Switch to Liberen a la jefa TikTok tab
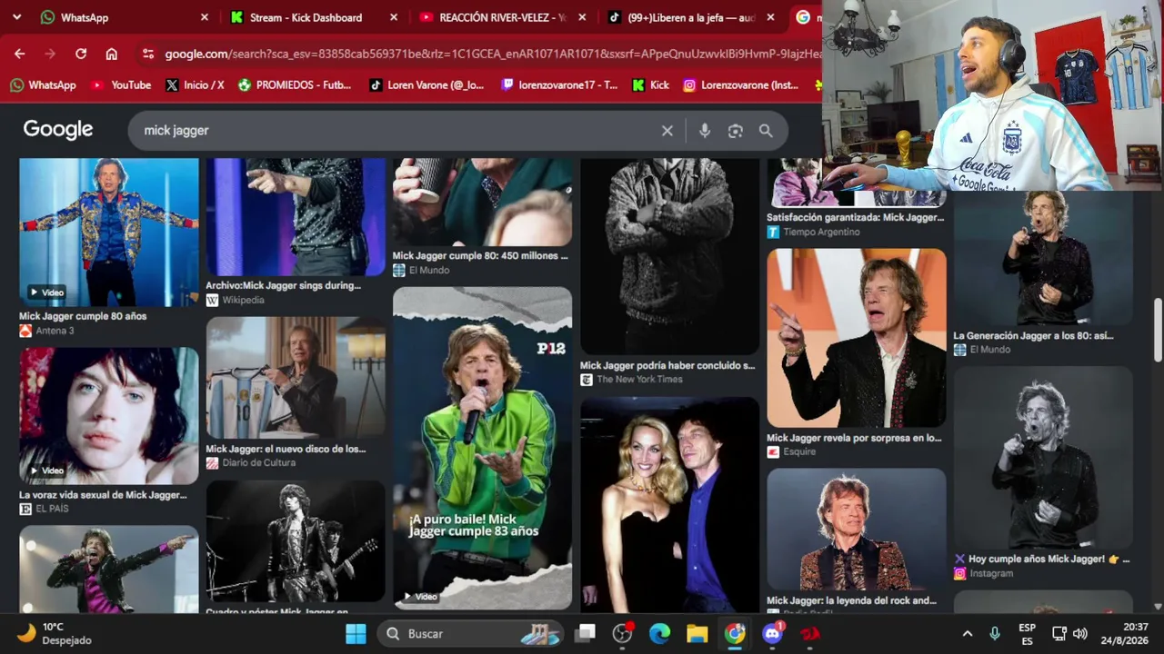The height and width of the screenshot is (654, 1164). point(692,17)
